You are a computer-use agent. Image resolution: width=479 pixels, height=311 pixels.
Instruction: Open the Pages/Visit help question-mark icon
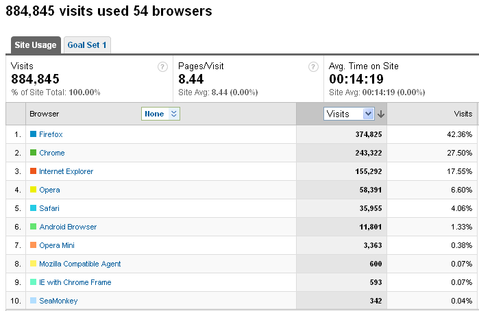click(313, 66)
